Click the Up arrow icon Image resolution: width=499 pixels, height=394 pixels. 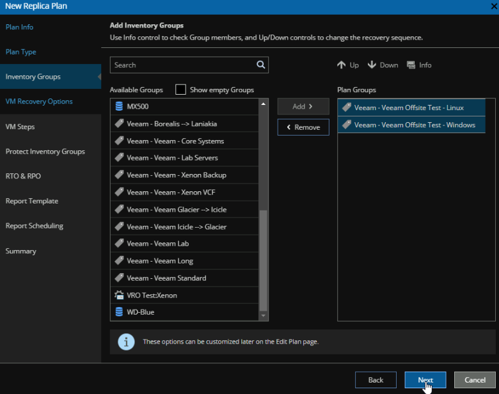pos(341,65)
